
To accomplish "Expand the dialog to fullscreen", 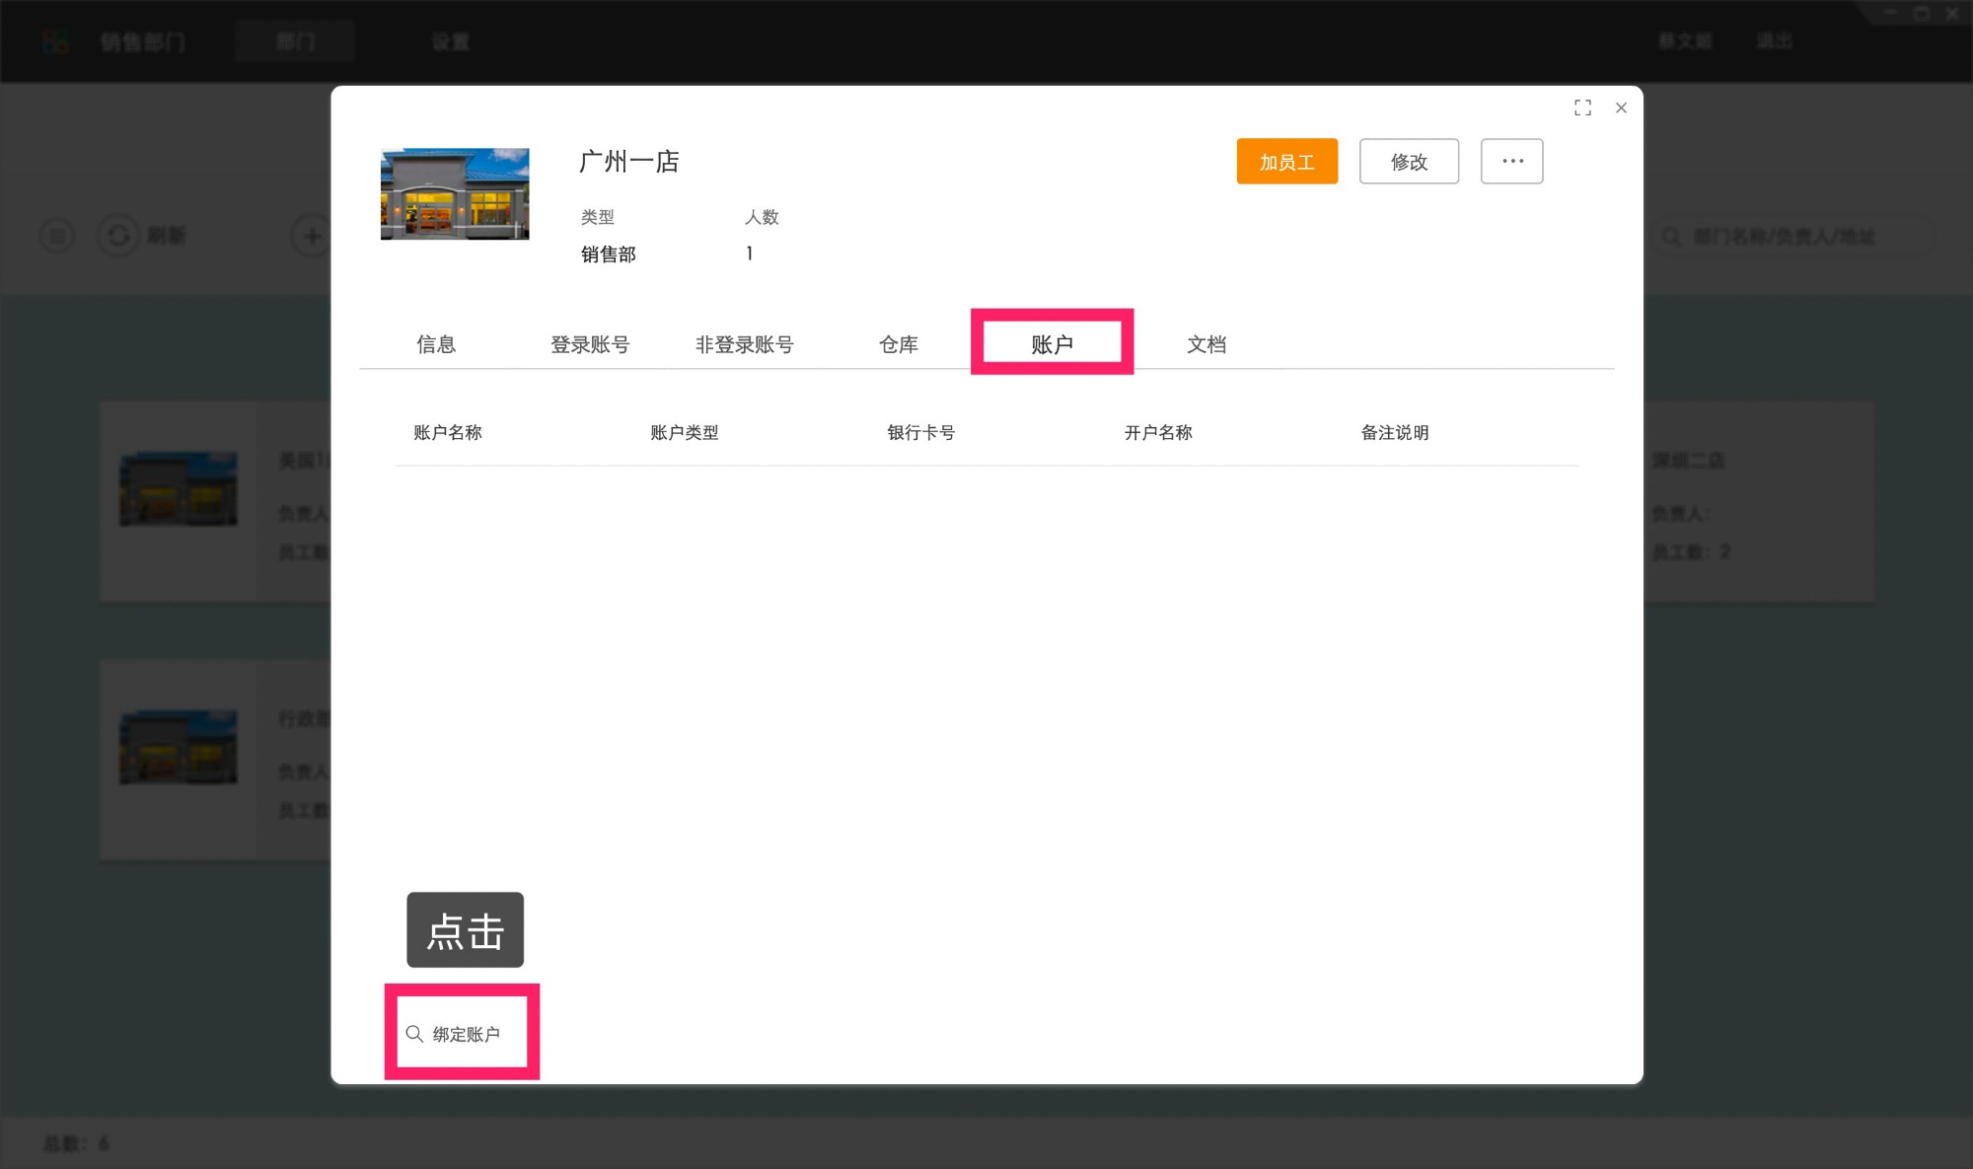I will pyautogui.click(x=1582, y=108).
